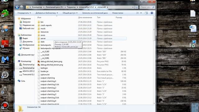Open the Adobe Reader 8 desktop shortcut
The image size is (199, 112).
pos(5,46)
